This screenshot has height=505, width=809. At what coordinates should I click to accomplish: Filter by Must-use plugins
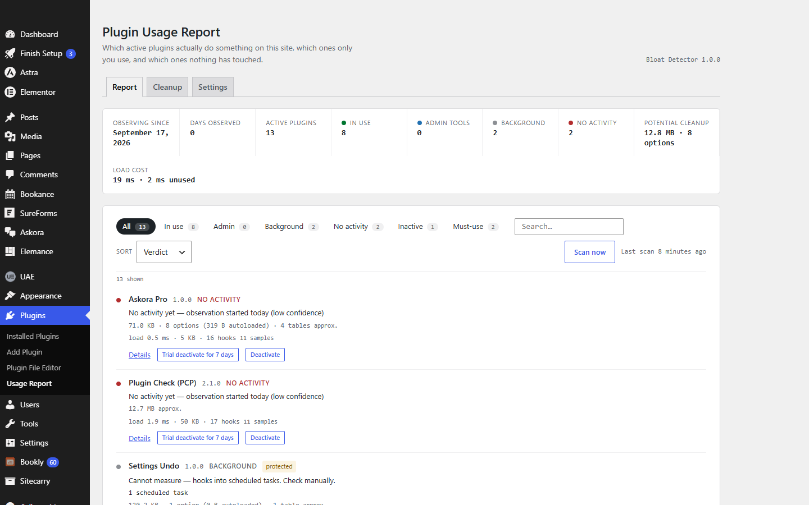tap(475, 227)
